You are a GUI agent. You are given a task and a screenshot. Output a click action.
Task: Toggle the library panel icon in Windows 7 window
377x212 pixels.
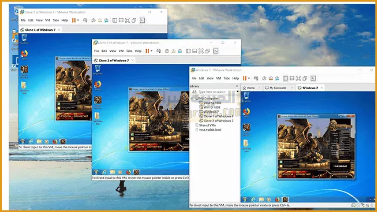285,78
